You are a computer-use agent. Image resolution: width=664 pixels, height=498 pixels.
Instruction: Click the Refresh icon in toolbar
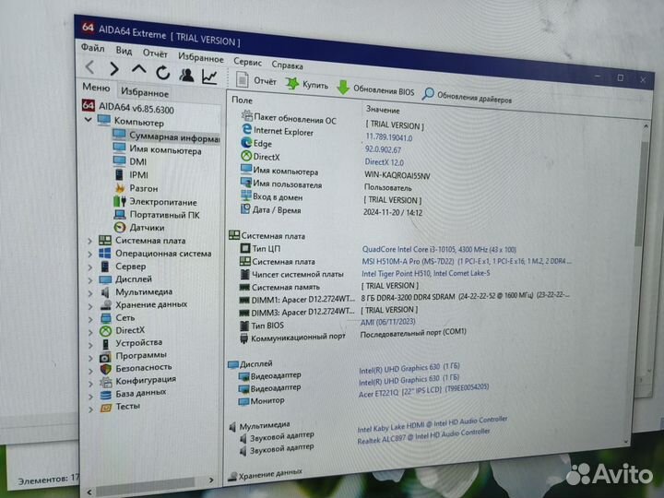click(162, 72)
